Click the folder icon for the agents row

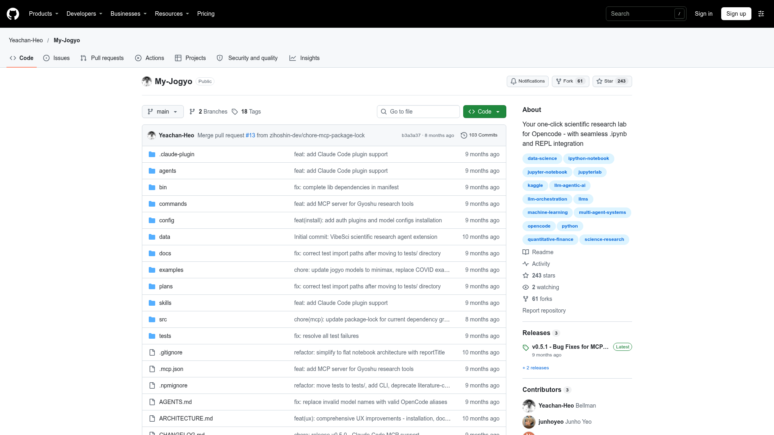point(152,171)
